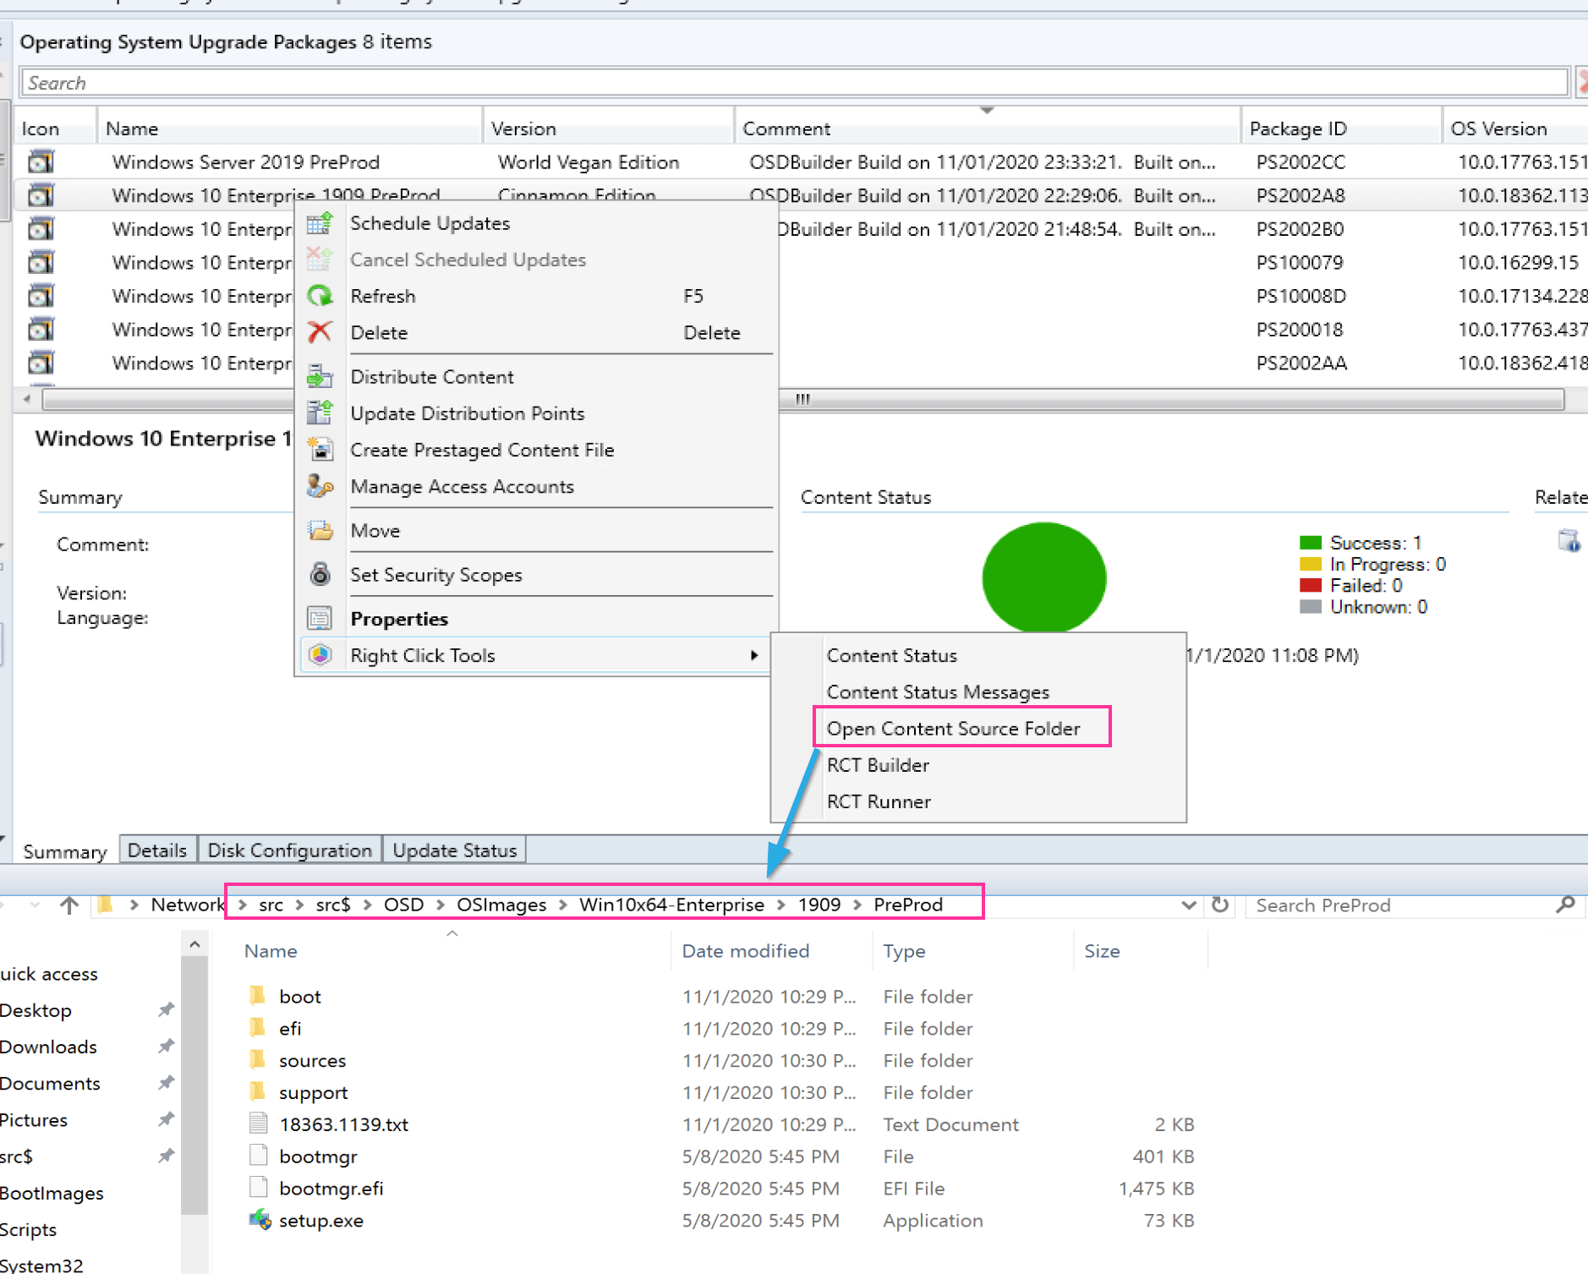
Task: Open the Update Status tab
Action: [x=454, y=850]
